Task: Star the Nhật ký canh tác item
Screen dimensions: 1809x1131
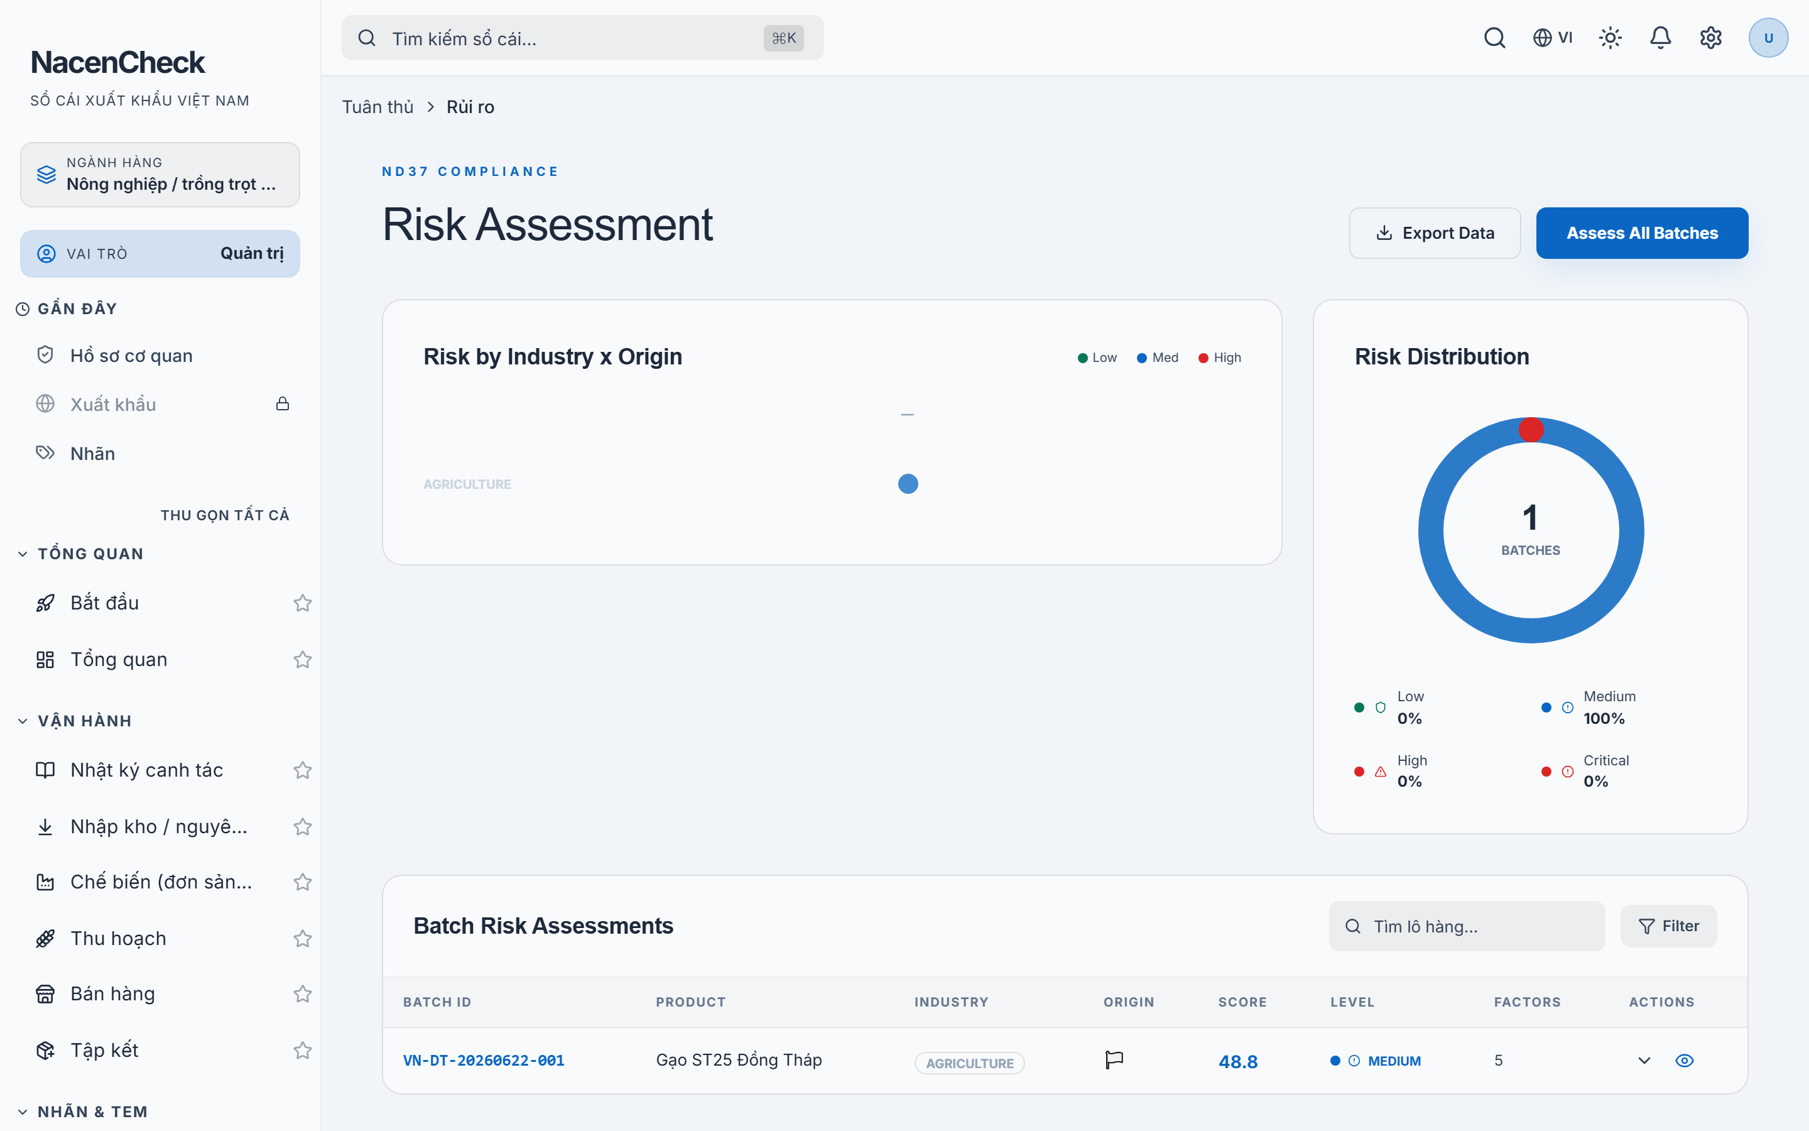Action: [302, 770]
